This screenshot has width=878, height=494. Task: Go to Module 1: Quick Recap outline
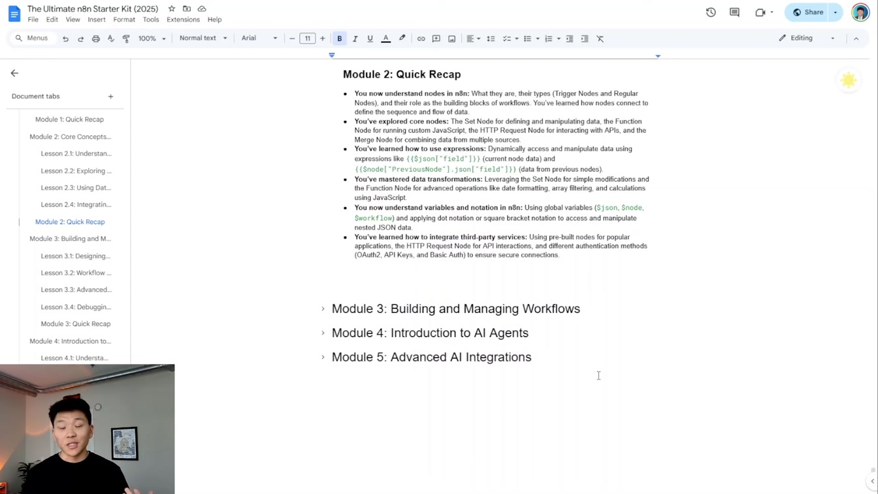point(69,120)
